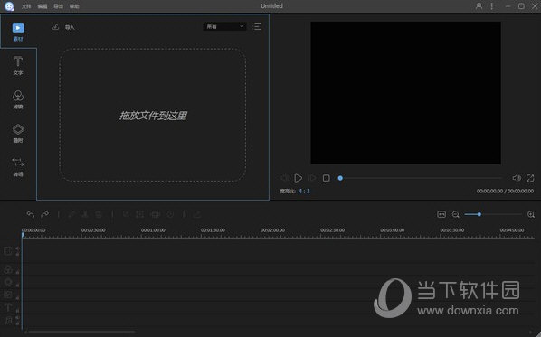541x337 pixels.
Task: Open the overlays tab with stacked-layers icon
Action: click(18, 133)
